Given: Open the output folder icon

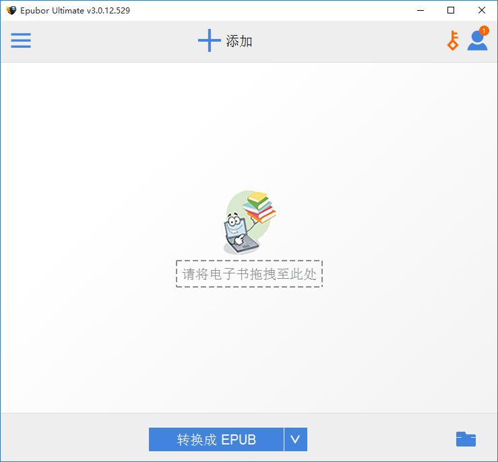Looking at the screenshot, I should click(466, 440).
